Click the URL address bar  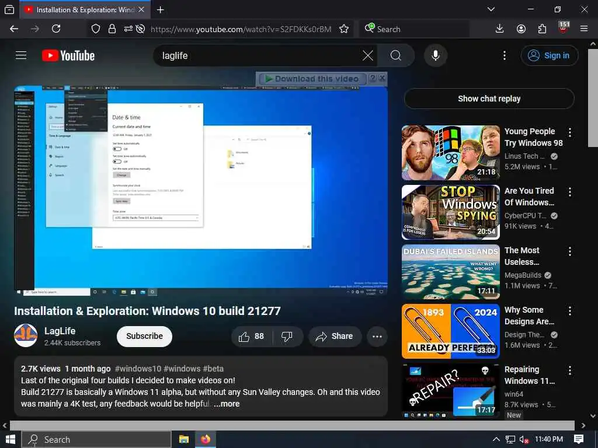[x=241, y=29]
